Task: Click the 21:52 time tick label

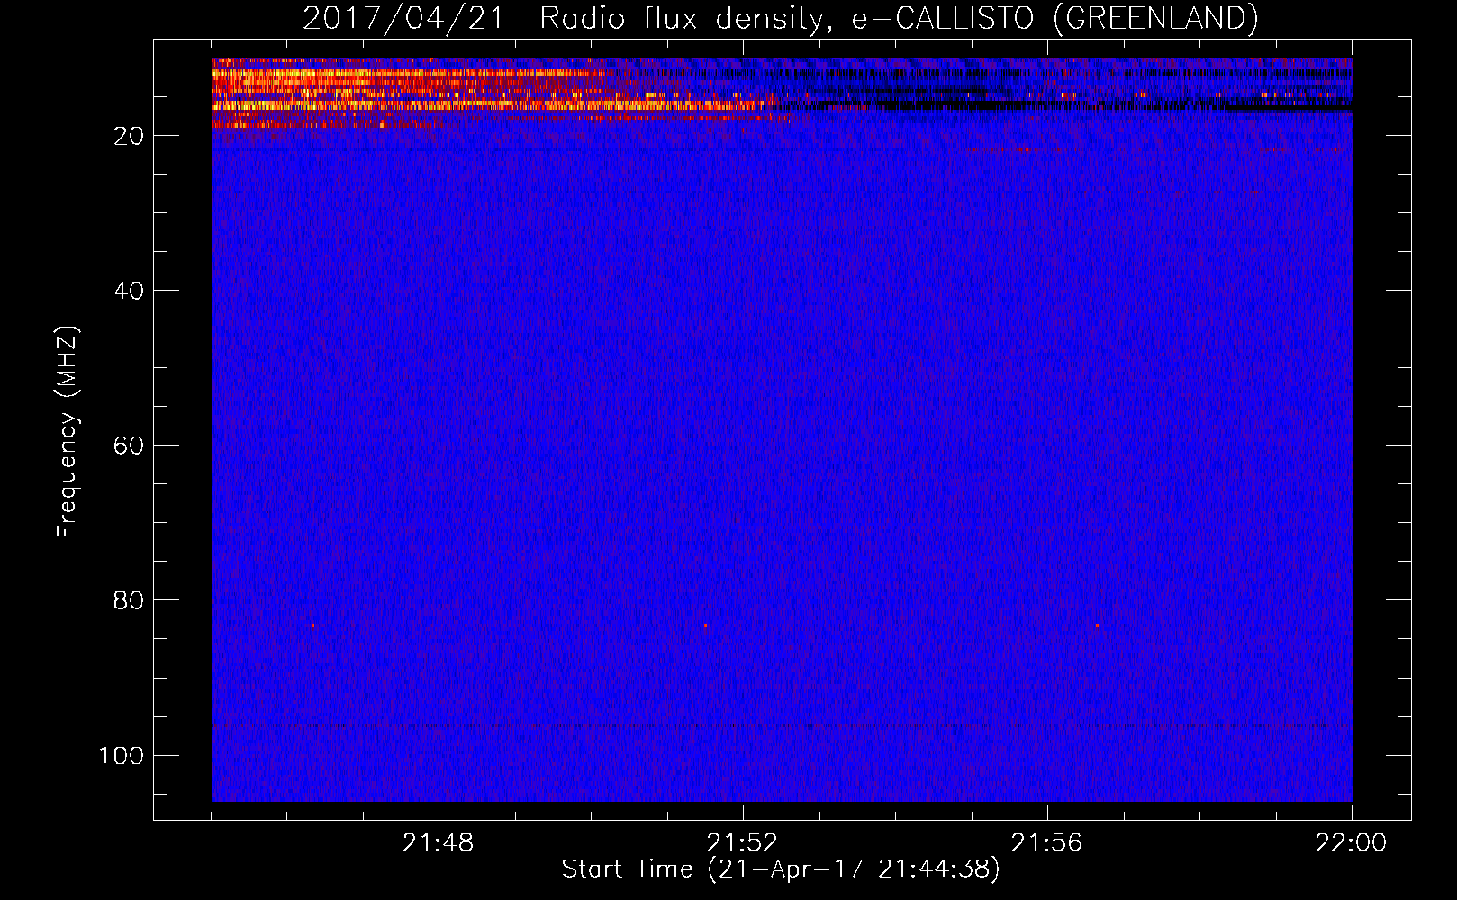Action: tap(742, 843)
